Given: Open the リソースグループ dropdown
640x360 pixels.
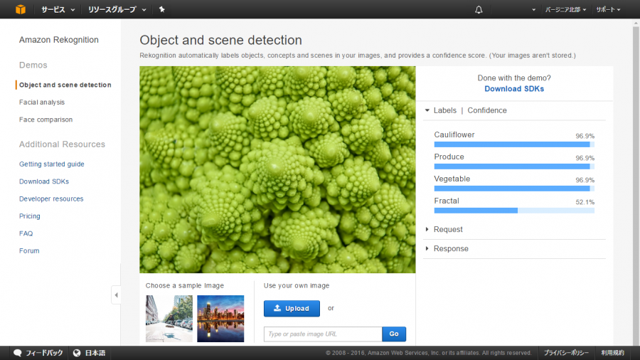Looking at the screenshot, I should pyautogui.click(x=117, y=9).
